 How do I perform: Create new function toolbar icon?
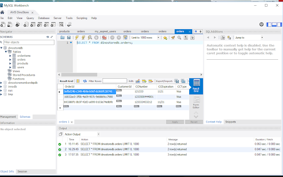[x=53, y=24]
